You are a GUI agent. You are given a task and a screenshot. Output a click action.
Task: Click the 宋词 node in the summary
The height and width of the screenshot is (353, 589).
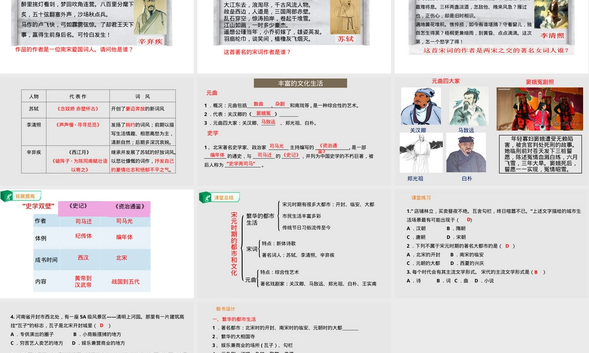(252, 249)
